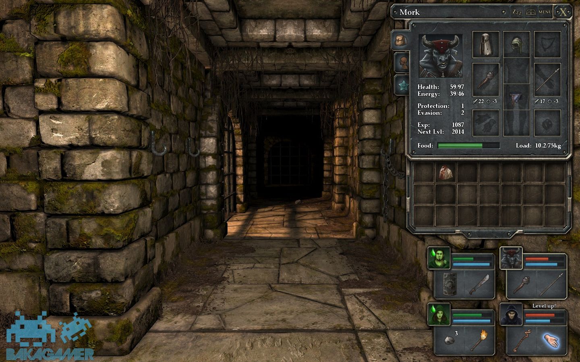This screenshot has width=580, height=362.
Task: Click the empty gloves equipment slot
Action: click(485, 123)
